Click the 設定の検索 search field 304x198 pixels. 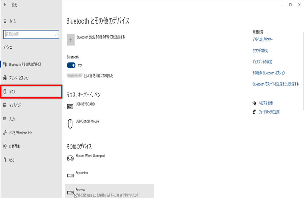(x=28, y=34)
